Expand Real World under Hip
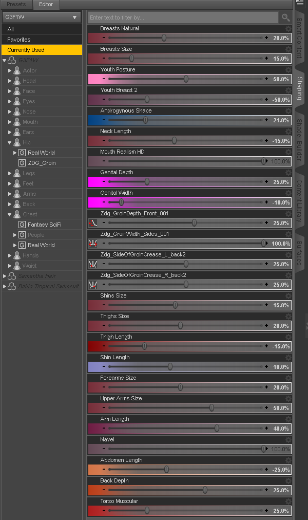The image size is (308, 520). pos(15,153)
